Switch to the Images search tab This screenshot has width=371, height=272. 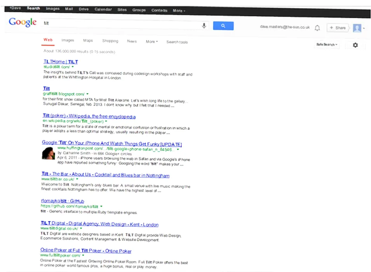(x=68, y=40)
